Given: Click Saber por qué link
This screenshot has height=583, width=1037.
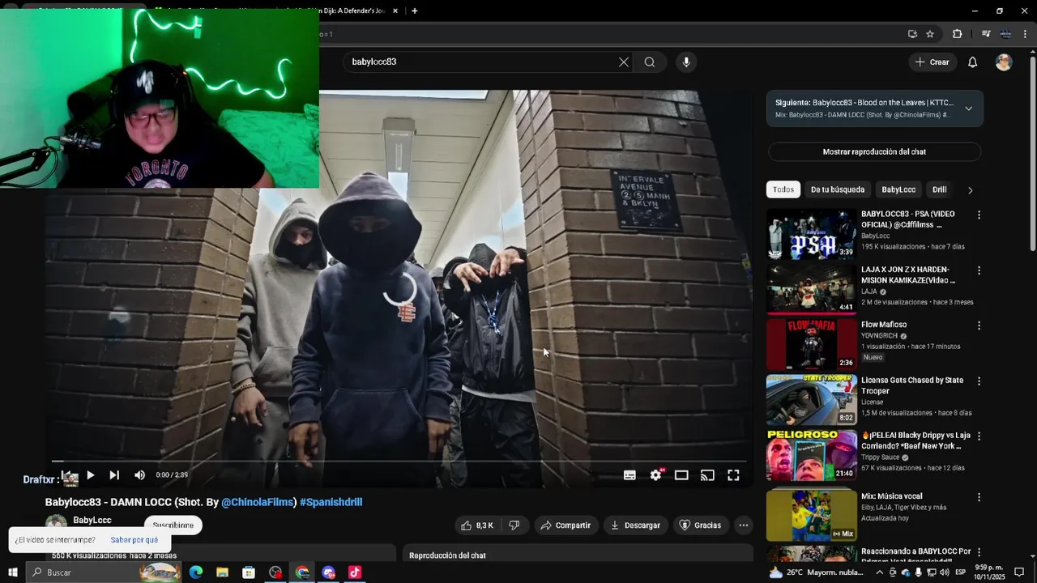Looking at the screenshot, I should [x=134, y=540].
